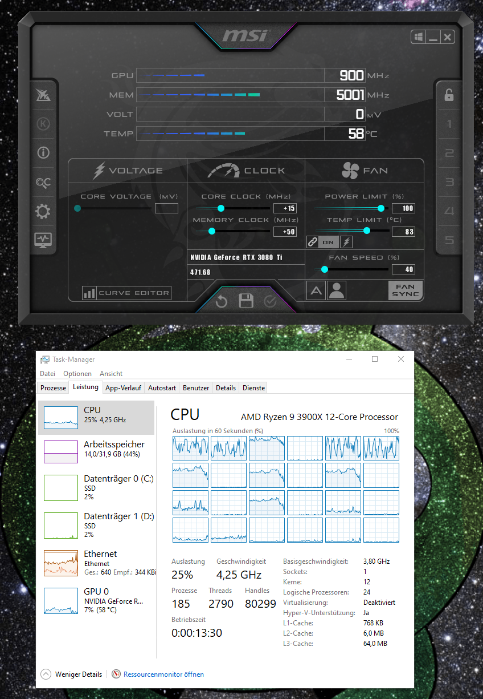Select Datenträger 1 (D:) entry

96,526
